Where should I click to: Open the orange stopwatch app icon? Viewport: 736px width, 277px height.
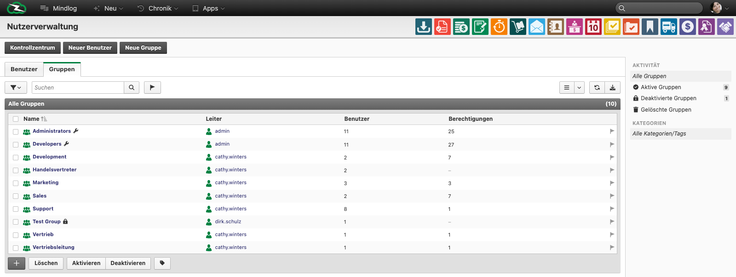pos(499,27)
